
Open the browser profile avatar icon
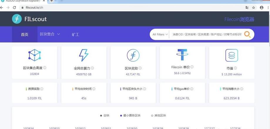(261, 8)
